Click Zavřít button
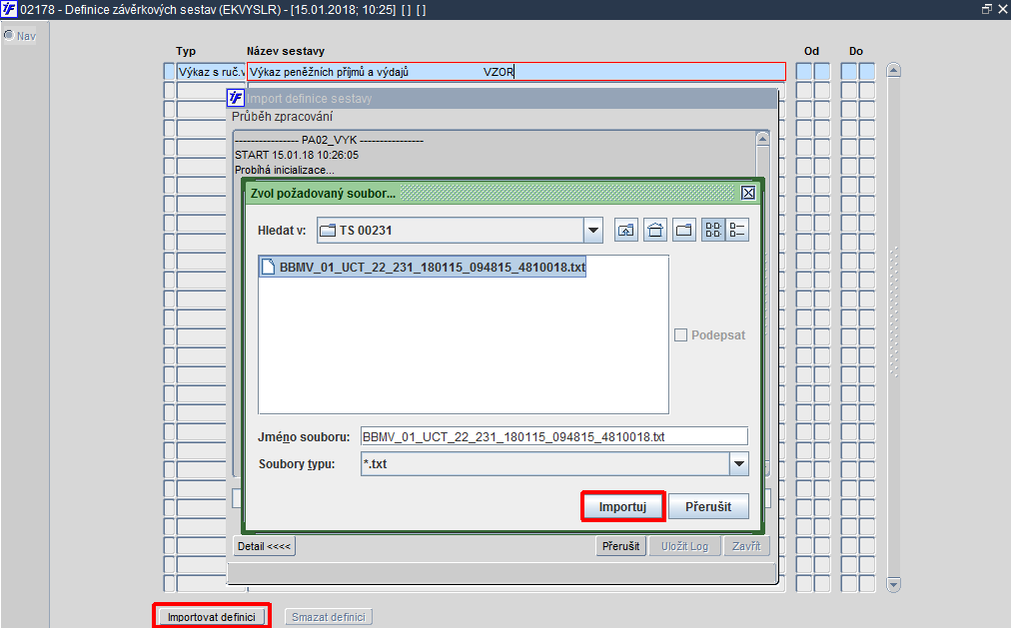Viewport: 1011px width, 628px height. click(746, 546)
